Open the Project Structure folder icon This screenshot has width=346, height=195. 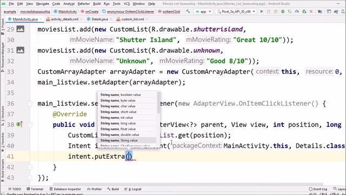[320, 11]
